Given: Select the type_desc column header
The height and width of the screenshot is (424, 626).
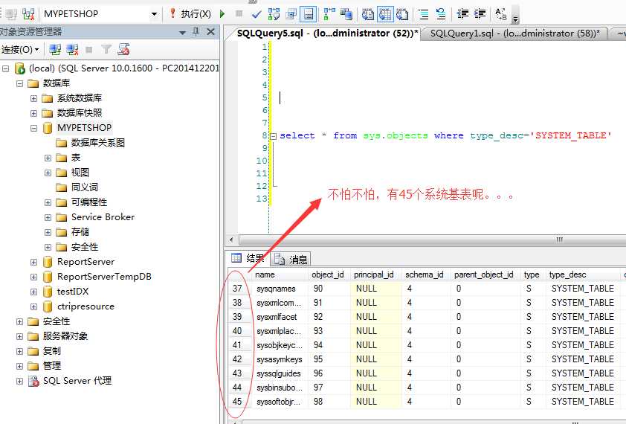Looking at the screenshot, I should 567,274.
